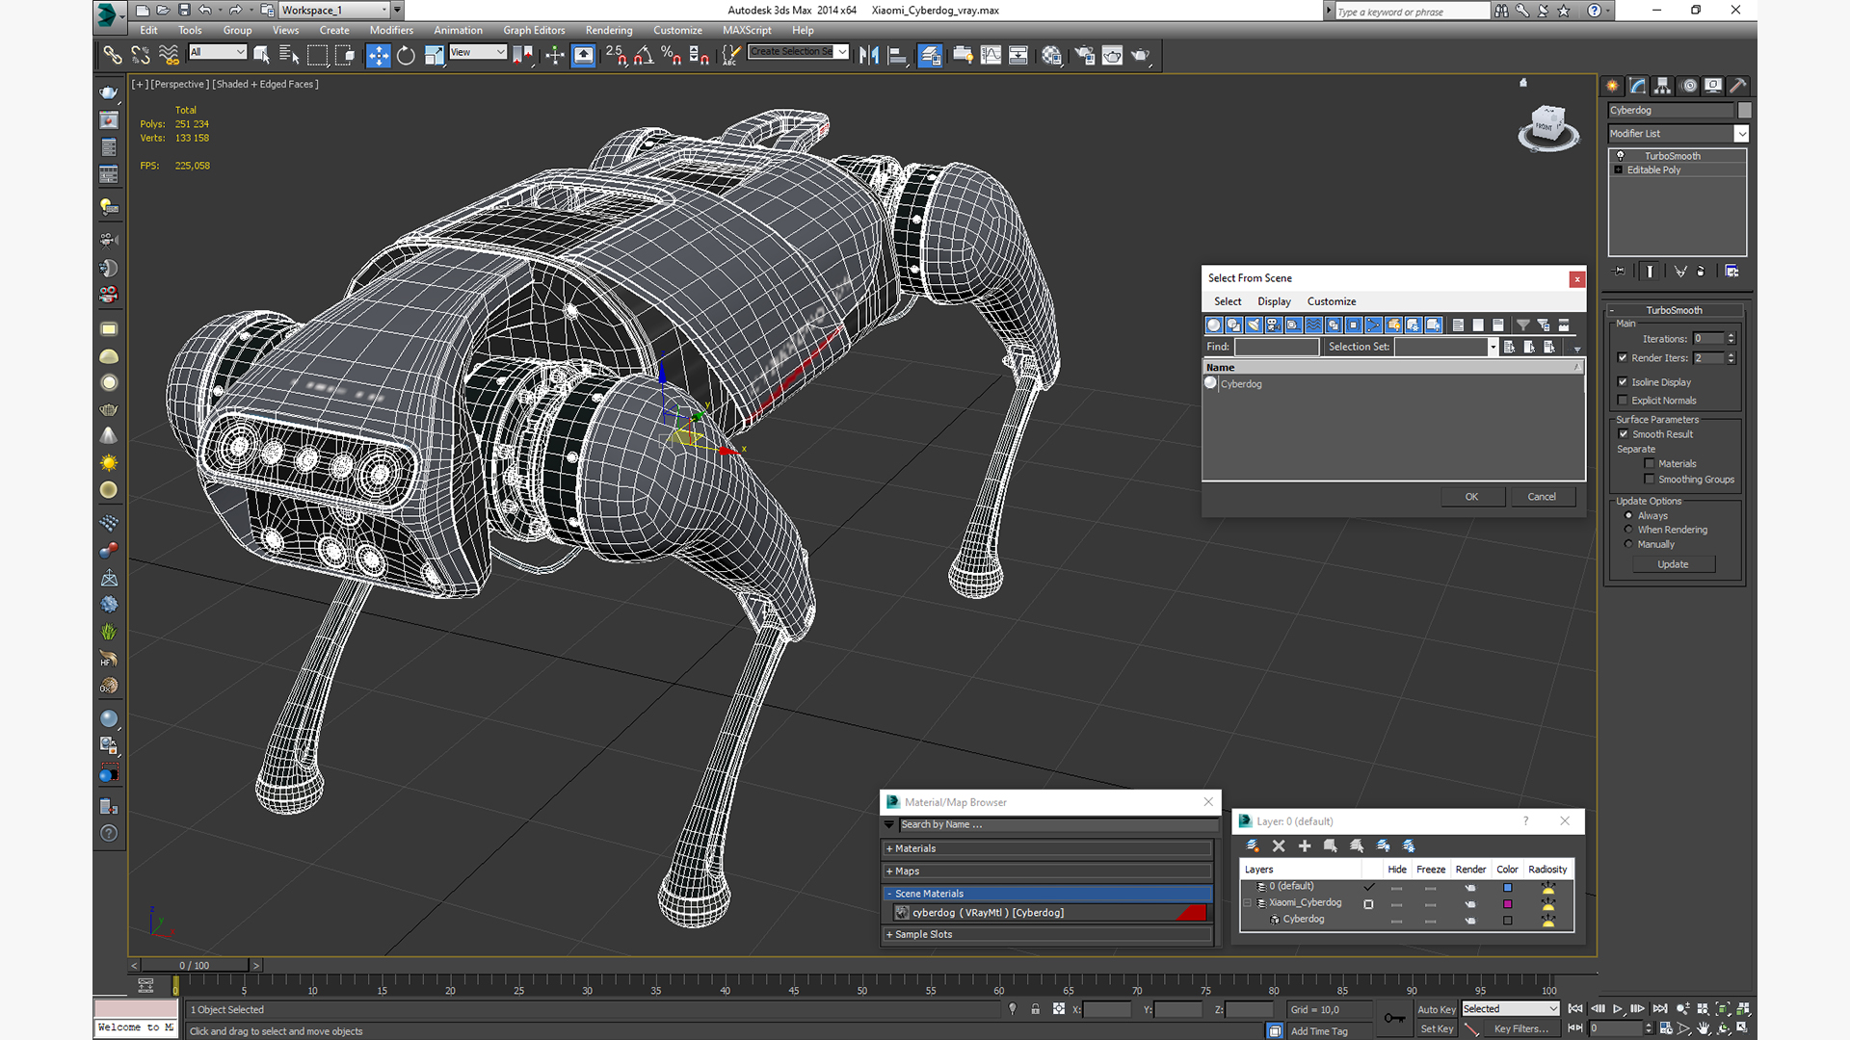Click the Pan View hand icon
This screenshot has height=1040, width=1850.
1704,1028
